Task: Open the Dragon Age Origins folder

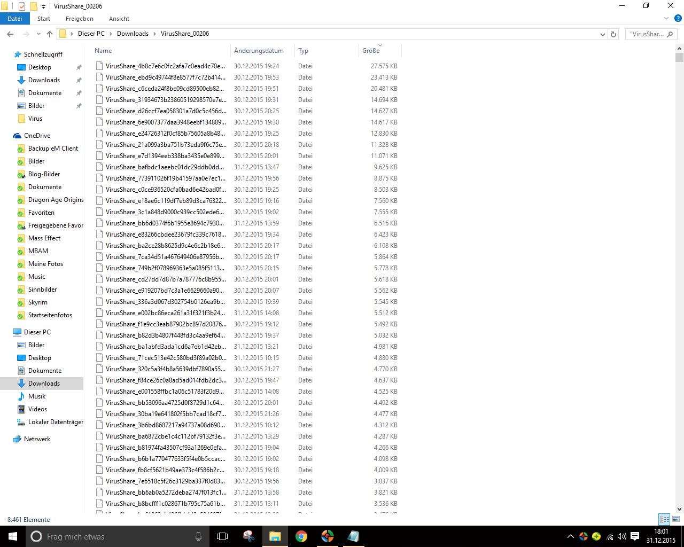Action: (x=56, y=200)
